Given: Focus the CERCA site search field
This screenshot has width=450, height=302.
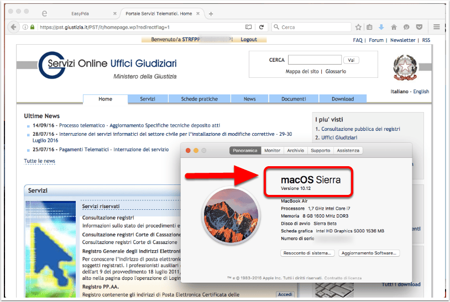Looking at the screenshot, I should (x=315, y=60).
